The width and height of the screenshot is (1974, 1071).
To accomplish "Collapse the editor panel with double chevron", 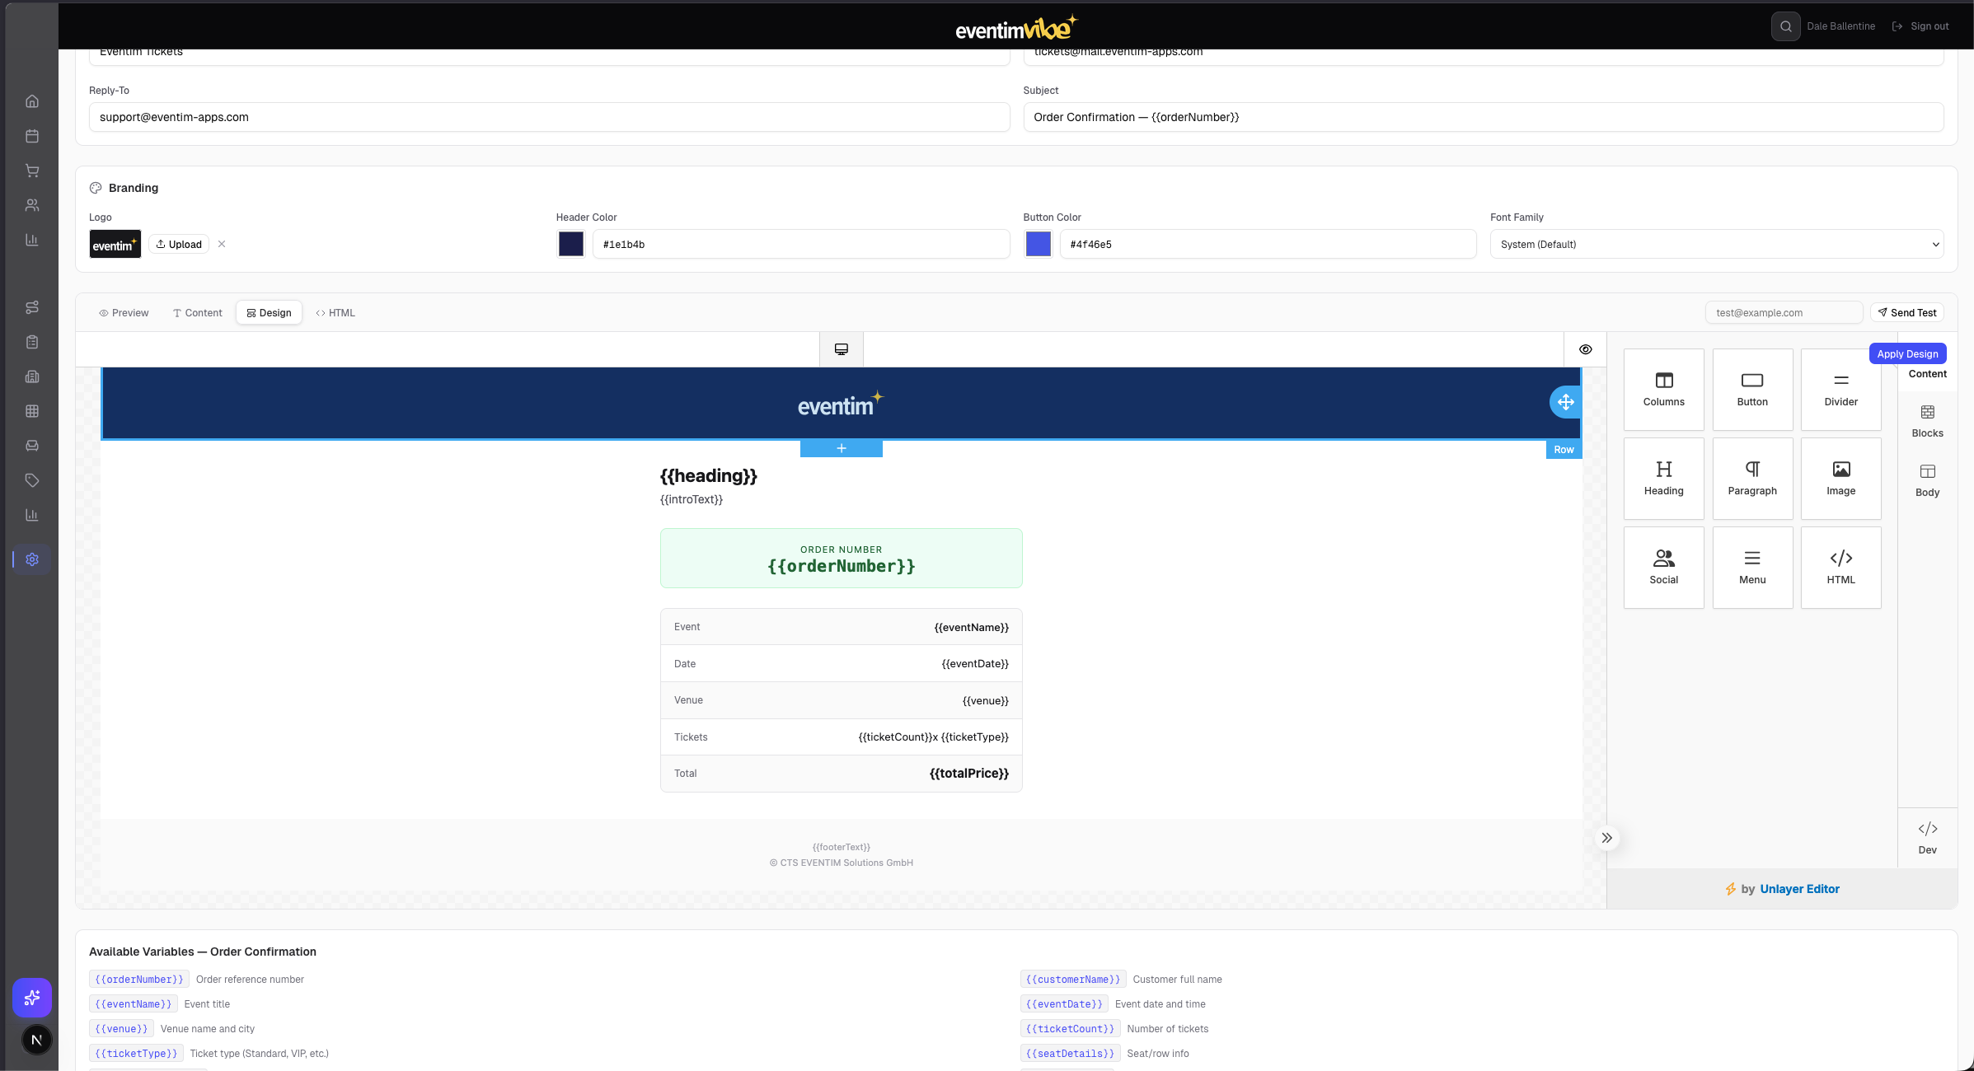I will point(1606,838).
